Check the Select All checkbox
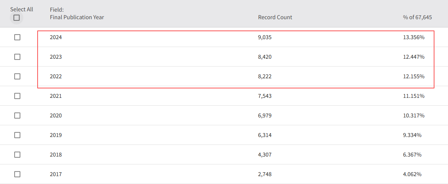The width and height of the screenshot is (448, 184). click(17, 18)
